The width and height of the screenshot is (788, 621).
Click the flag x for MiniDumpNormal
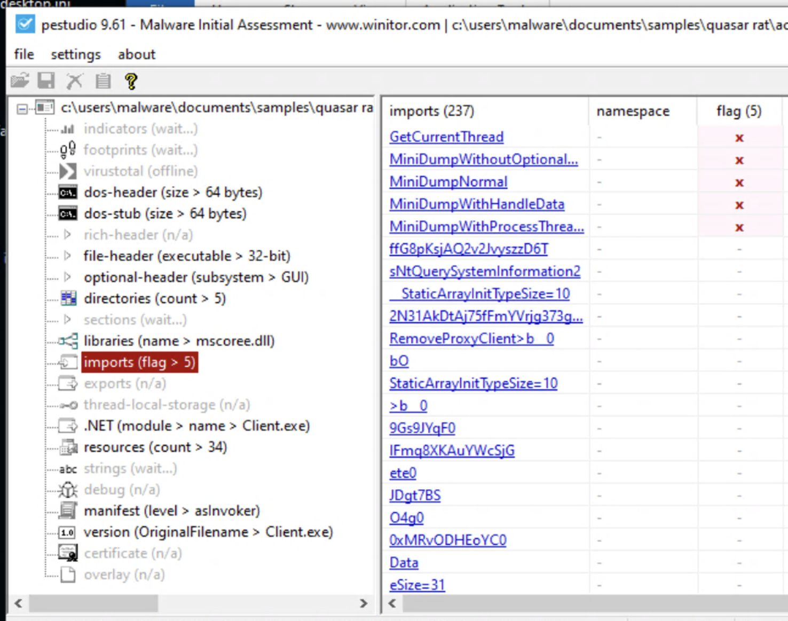pos(739,182)
